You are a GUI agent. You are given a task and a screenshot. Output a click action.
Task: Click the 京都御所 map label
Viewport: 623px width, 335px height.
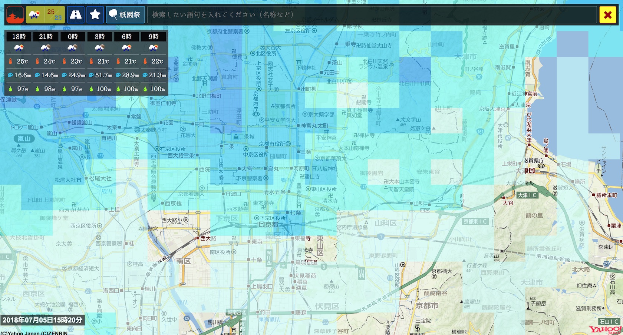tap(285, 106)
